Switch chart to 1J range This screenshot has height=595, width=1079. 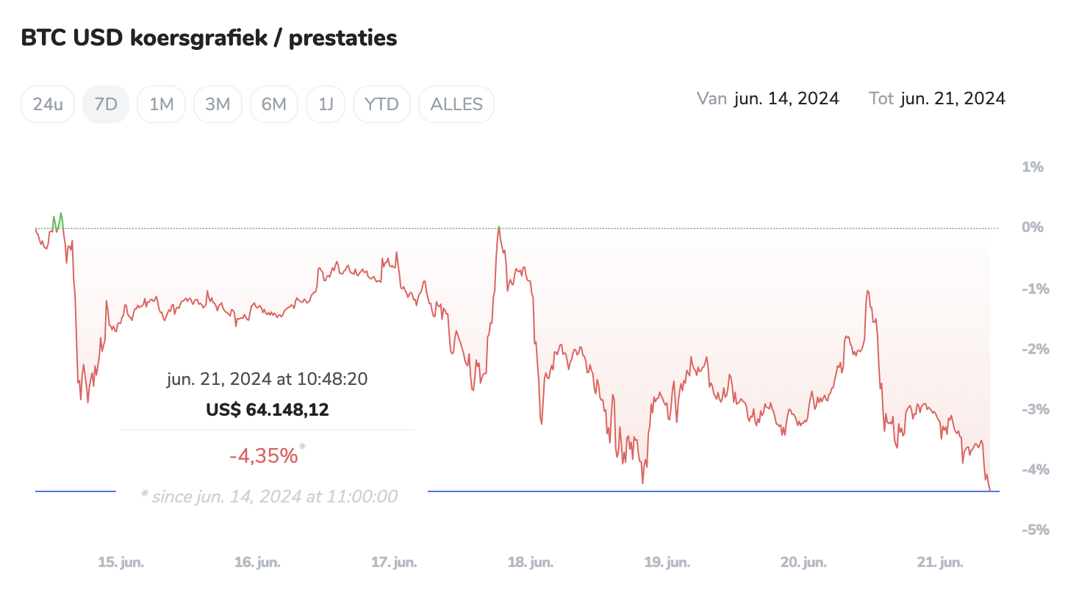click(326, 104)
